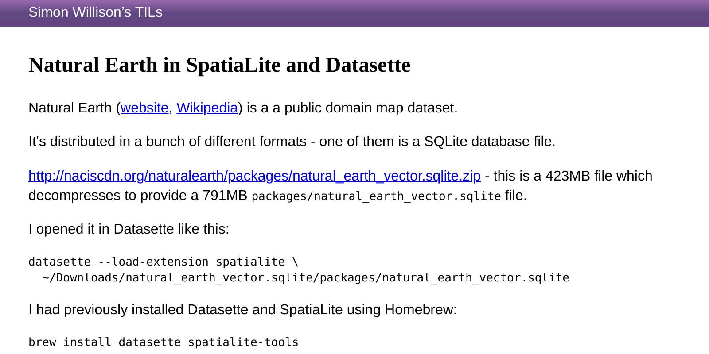This screenshot has height=354, width=709.
Task: Click the "Simon Willison's TILs" site header
Action: coord(95,12)
